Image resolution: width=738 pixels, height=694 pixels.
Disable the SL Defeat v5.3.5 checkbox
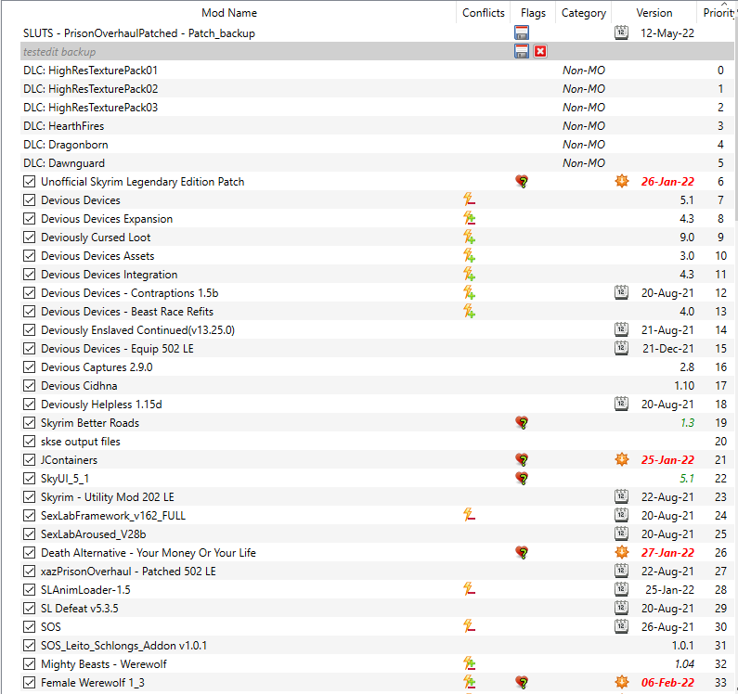29,609
